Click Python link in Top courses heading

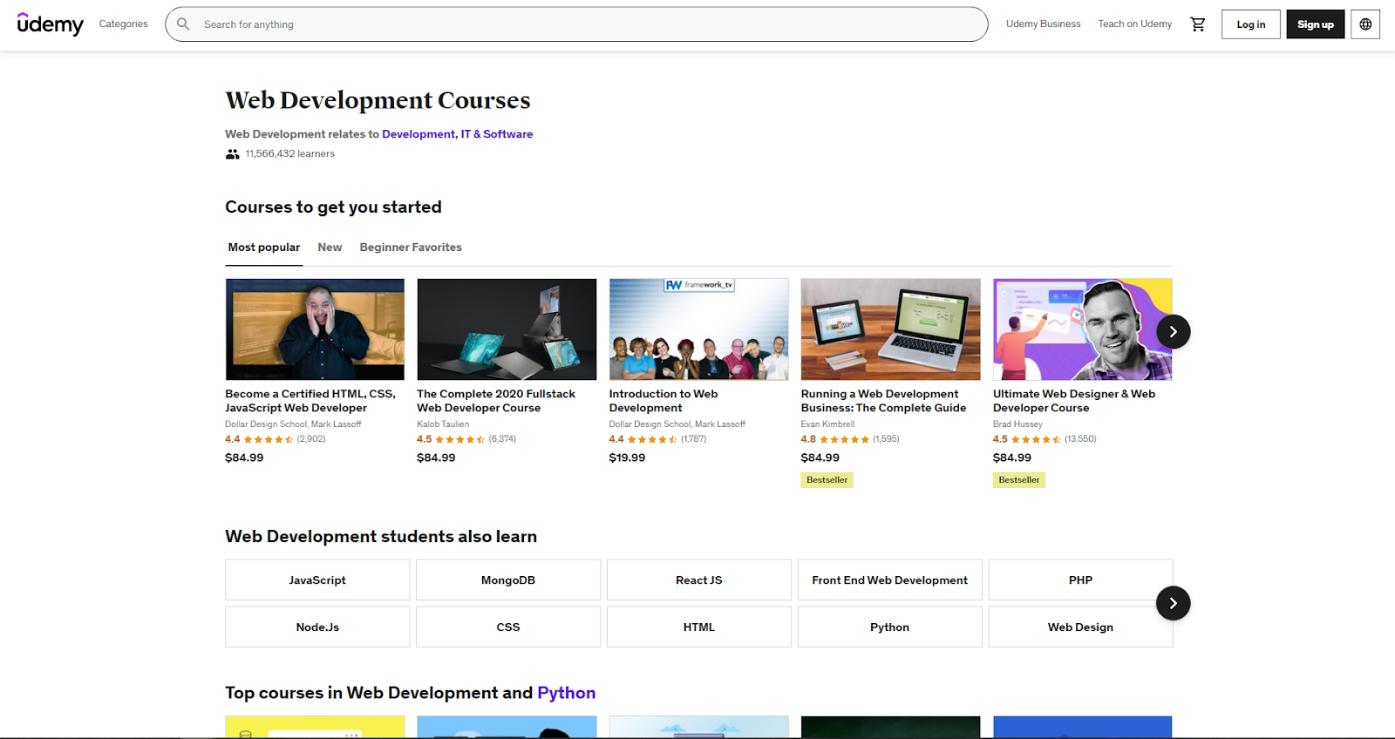coord(567,693)
